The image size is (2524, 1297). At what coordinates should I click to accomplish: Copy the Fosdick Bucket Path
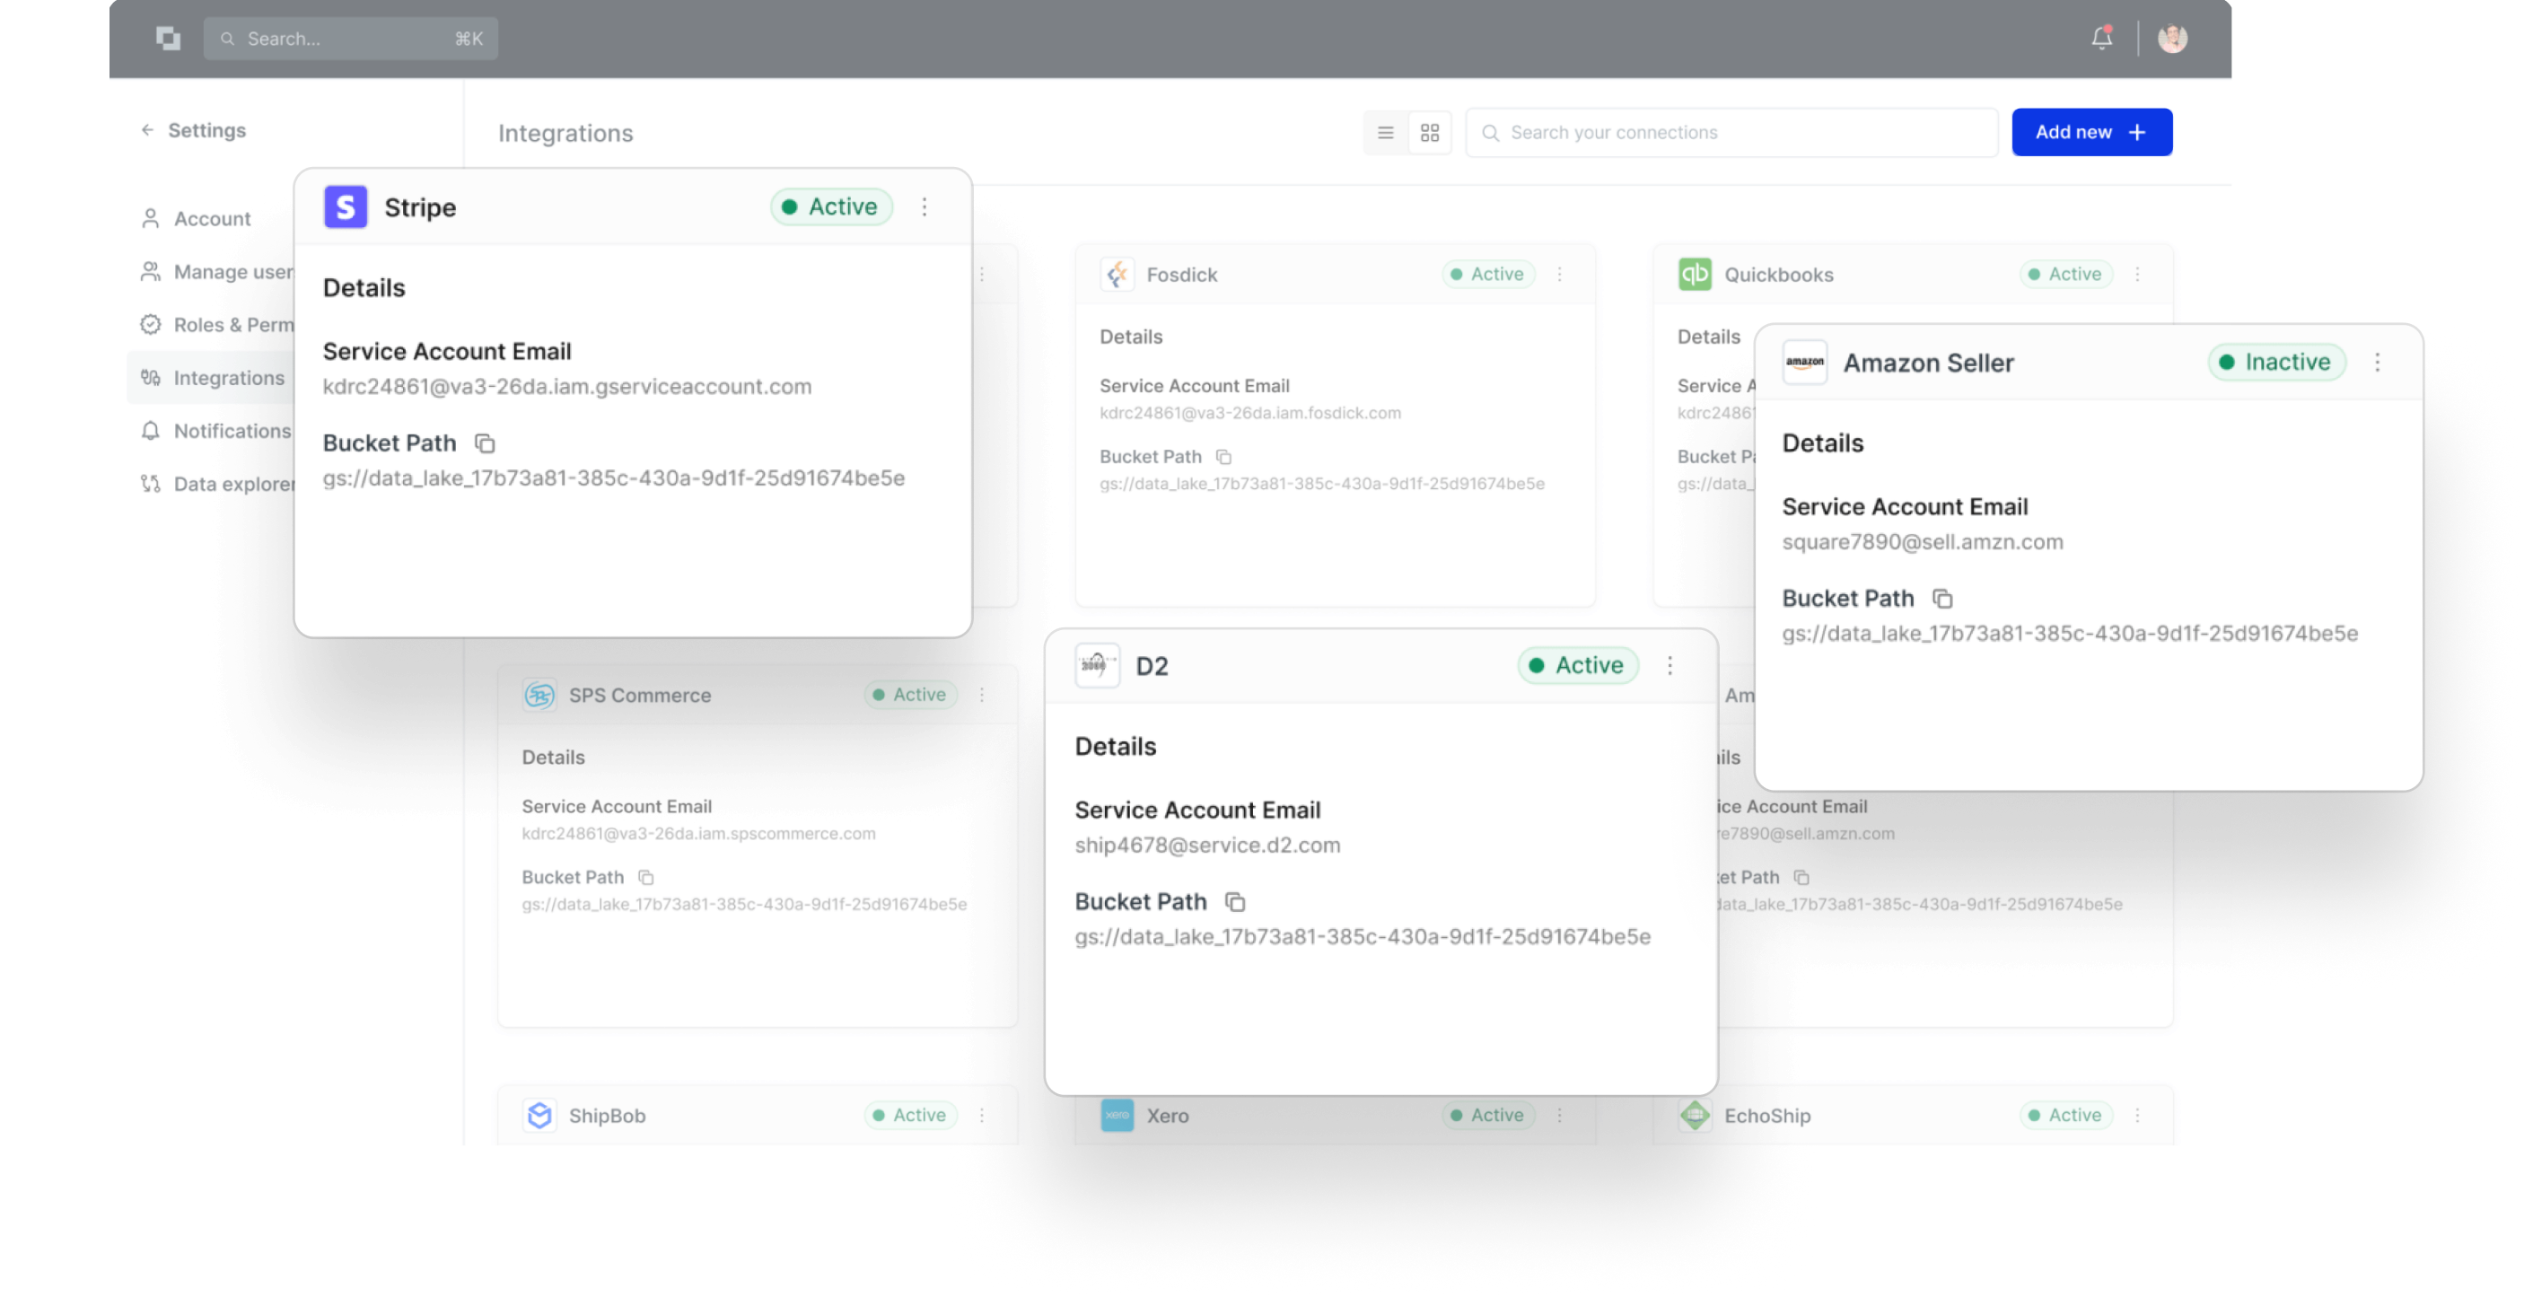tap(1223, 457)
